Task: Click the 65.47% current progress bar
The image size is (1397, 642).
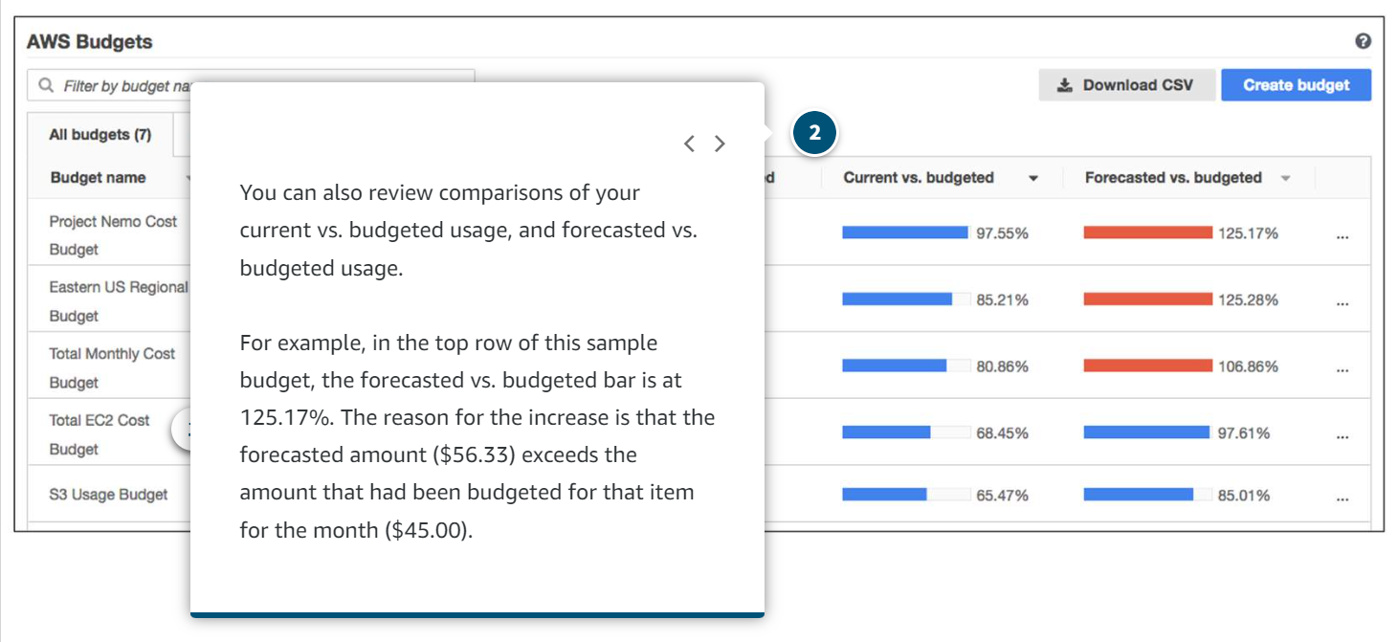Action: [906, 495]
